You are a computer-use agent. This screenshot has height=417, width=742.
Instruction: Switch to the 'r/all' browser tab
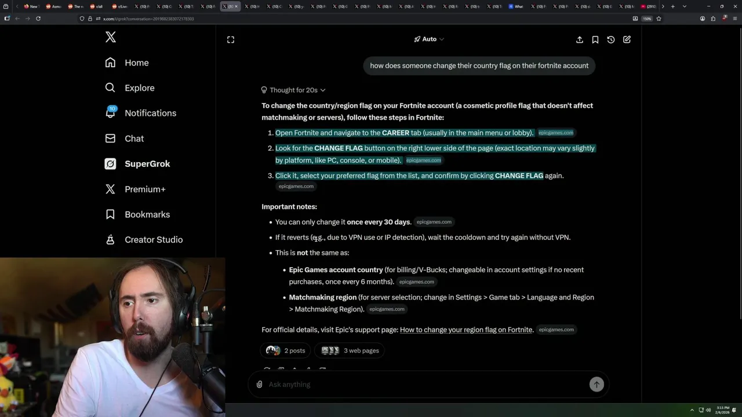pos(96,6)
